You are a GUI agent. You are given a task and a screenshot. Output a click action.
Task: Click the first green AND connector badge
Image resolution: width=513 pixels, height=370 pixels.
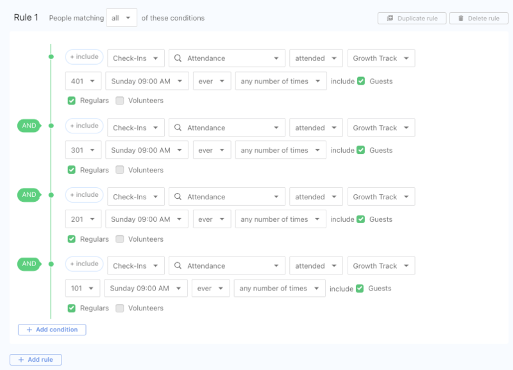click(29, 126)
